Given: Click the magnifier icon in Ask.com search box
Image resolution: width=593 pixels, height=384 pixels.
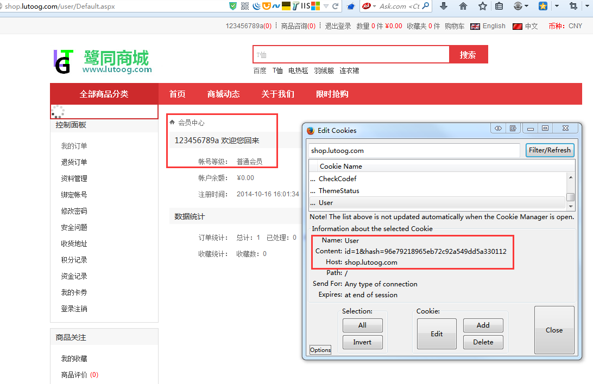Looking at the screenshot, I should pyautogui.click(x=425, y=6).
